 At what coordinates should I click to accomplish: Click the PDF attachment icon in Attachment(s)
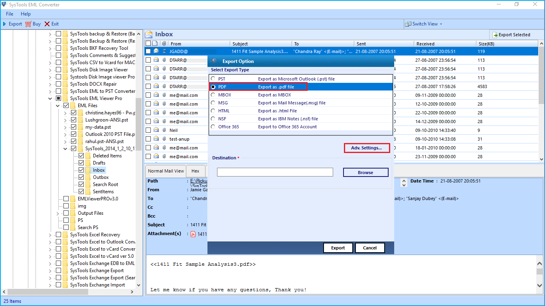click(193, 234)
